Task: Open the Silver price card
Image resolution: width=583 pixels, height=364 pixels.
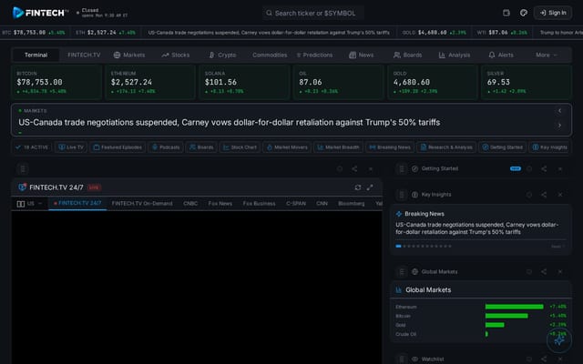Action: point(527,82)
